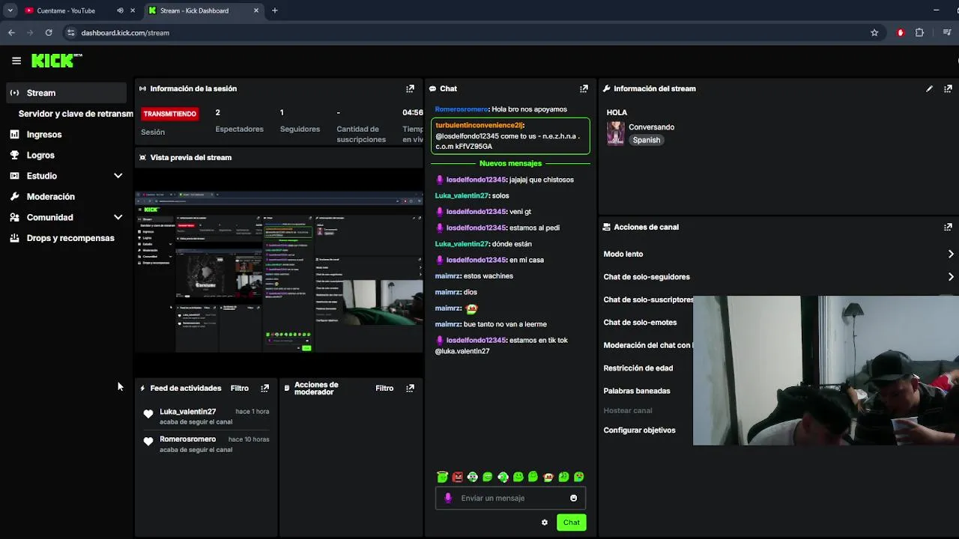This screenshot has height=539, width=959.
Task: Reload the page
Action: click(49, 33)
